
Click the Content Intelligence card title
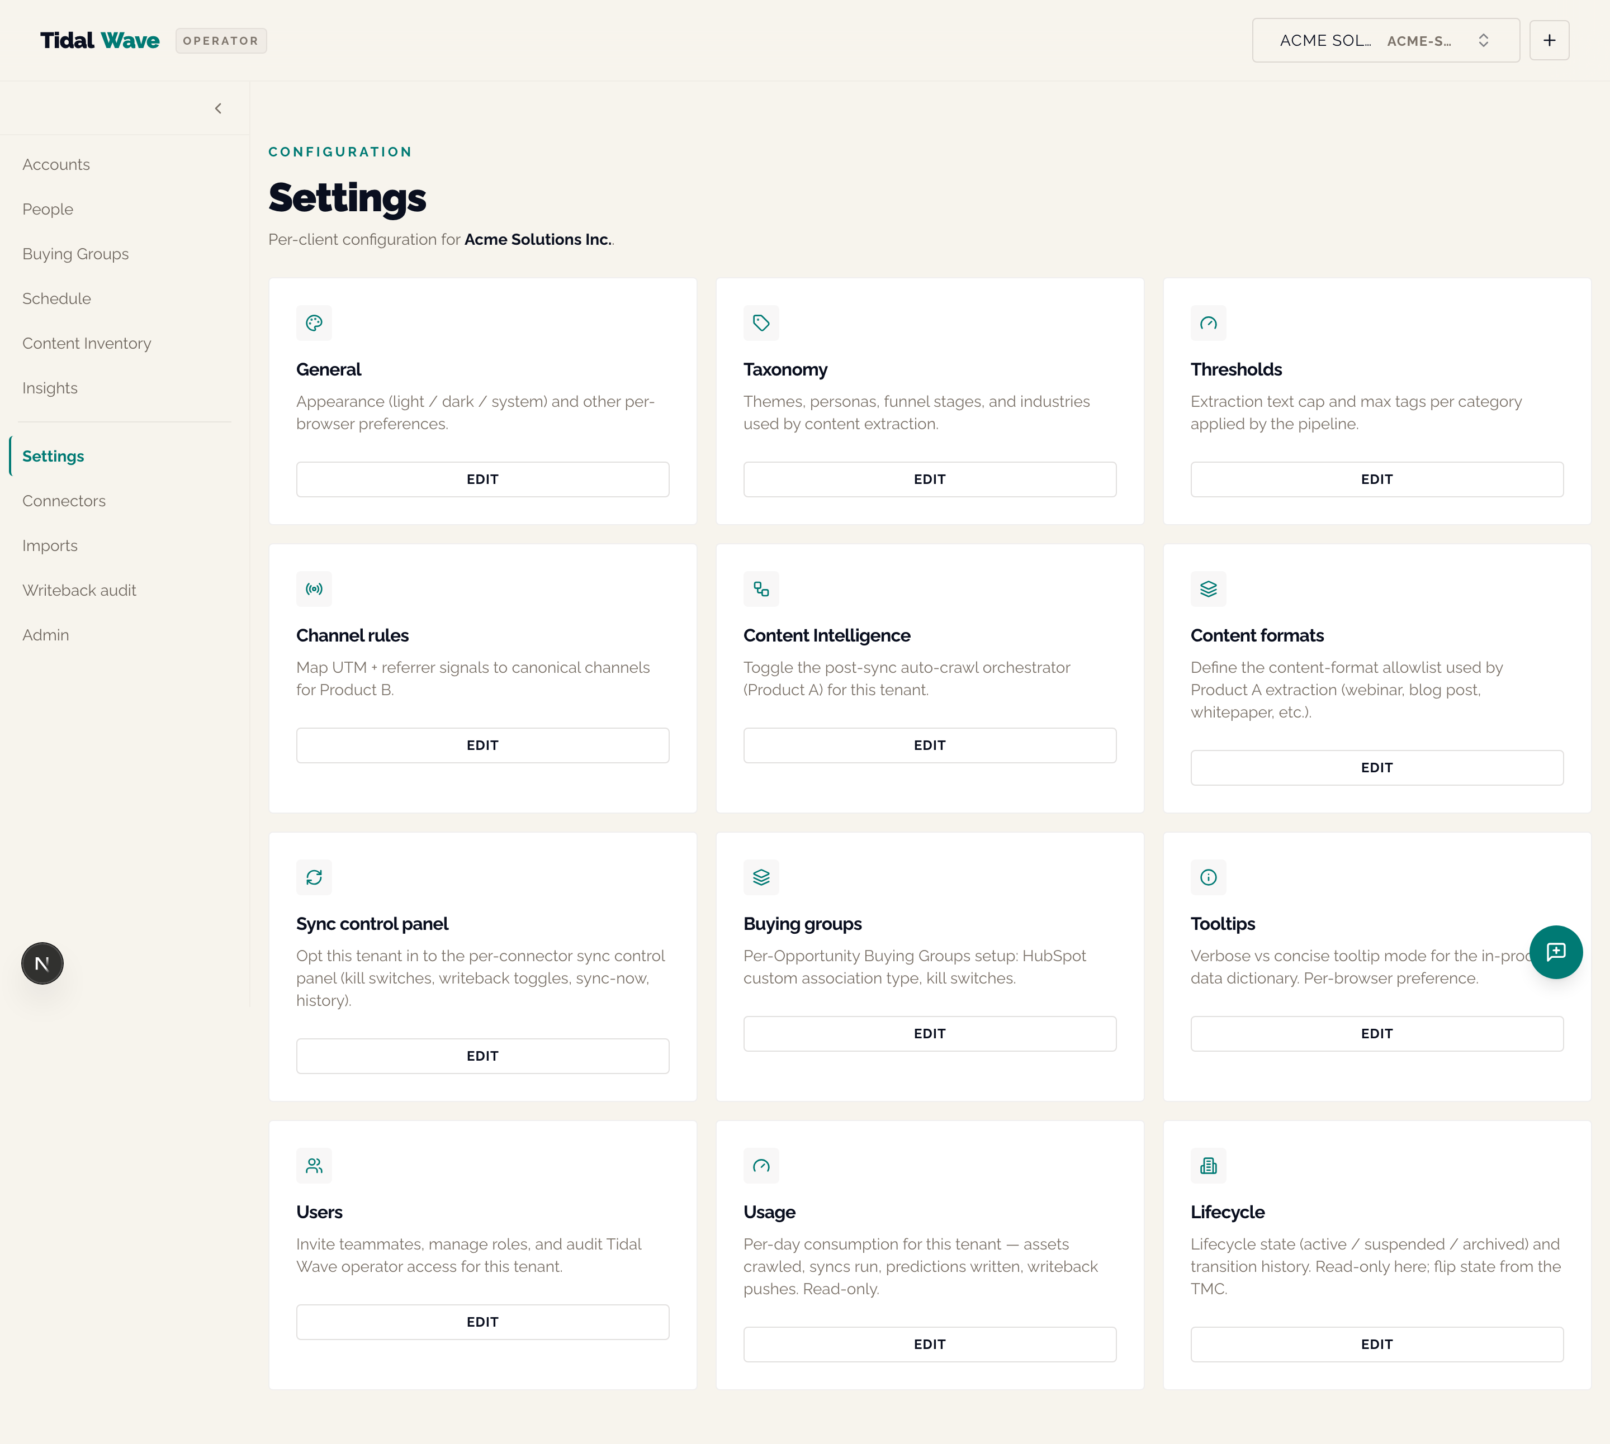pos(827,635)
